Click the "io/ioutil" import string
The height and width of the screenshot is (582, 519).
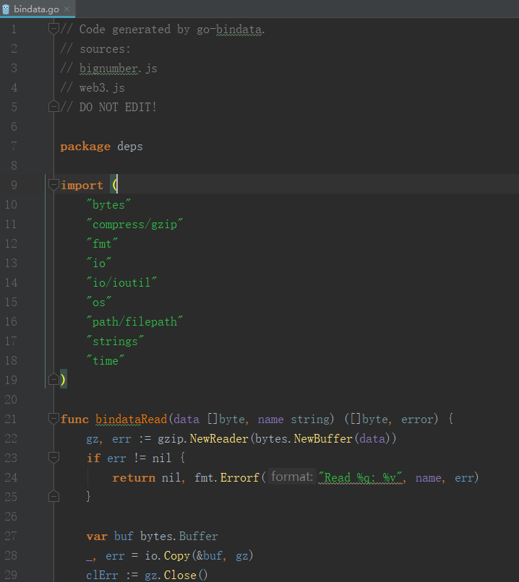121,282
